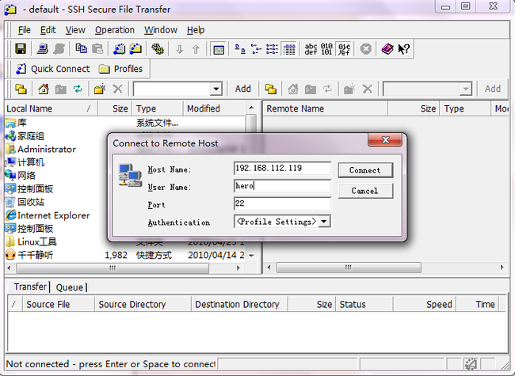This screenshot has height=376, width=515.
Task: Select binary transfer mode (010 101)
Action: click(x=326, y=49)
